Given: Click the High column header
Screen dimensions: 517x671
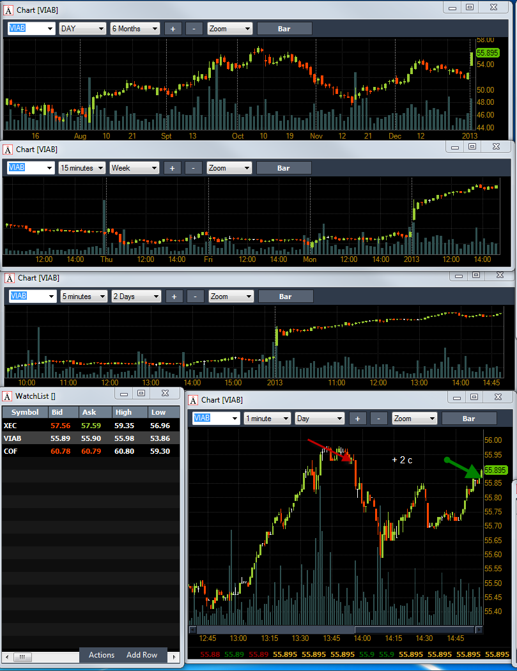Looking at the screenshot, I should [x=130, y=412].
